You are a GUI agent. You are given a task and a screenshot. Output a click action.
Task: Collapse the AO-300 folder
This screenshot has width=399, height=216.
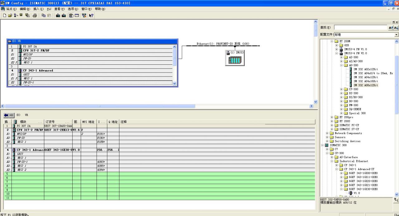pos(341,65)
